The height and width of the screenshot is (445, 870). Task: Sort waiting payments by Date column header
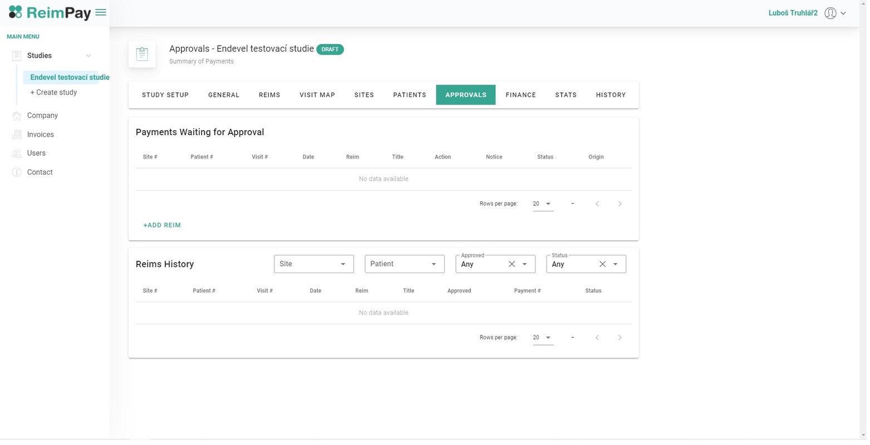[308, 157]
